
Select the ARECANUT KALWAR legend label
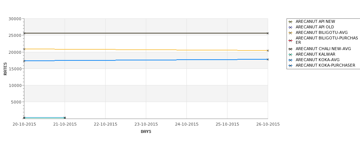pyautogui.click(x=315, y=55)
